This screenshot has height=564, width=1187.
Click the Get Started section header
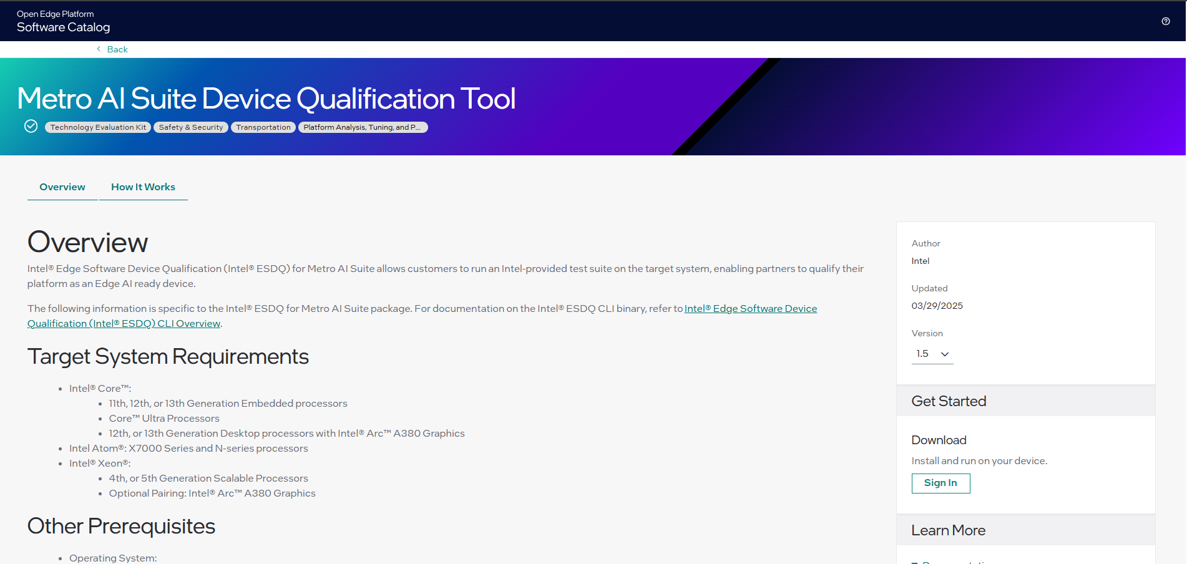coord(1025,401)
